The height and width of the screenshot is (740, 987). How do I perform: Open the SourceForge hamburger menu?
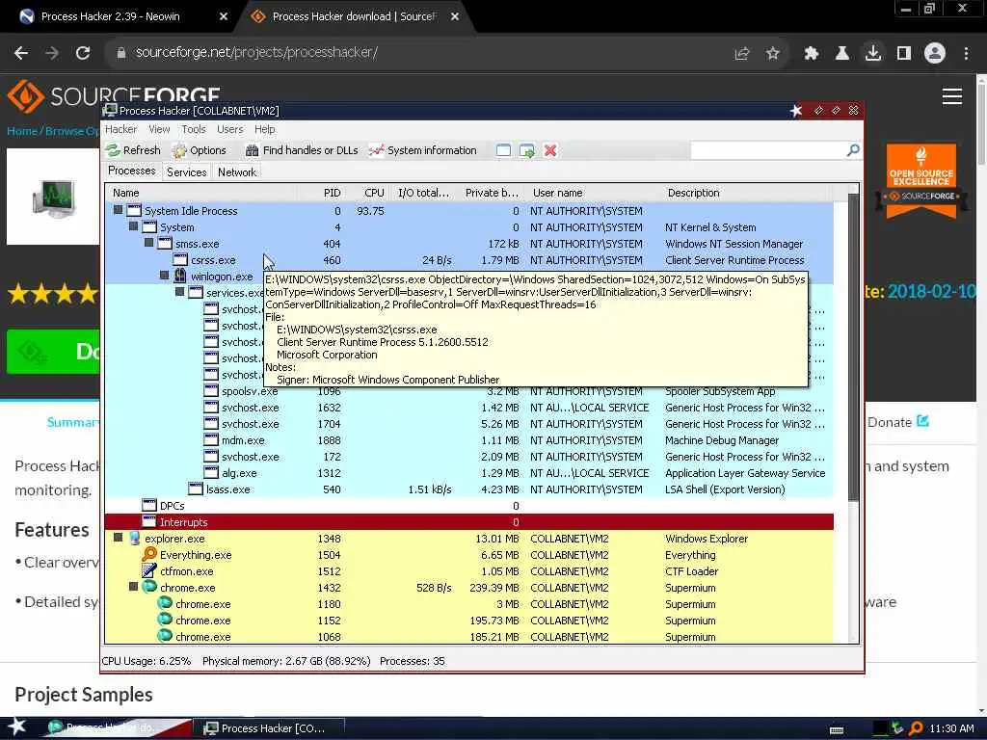pos(951,96)
